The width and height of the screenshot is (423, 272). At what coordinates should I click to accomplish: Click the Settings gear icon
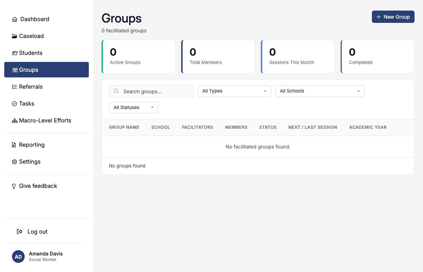click(14, 162)
